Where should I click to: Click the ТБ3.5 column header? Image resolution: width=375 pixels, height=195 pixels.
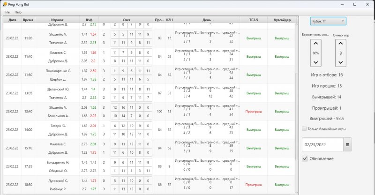(254, 20)
